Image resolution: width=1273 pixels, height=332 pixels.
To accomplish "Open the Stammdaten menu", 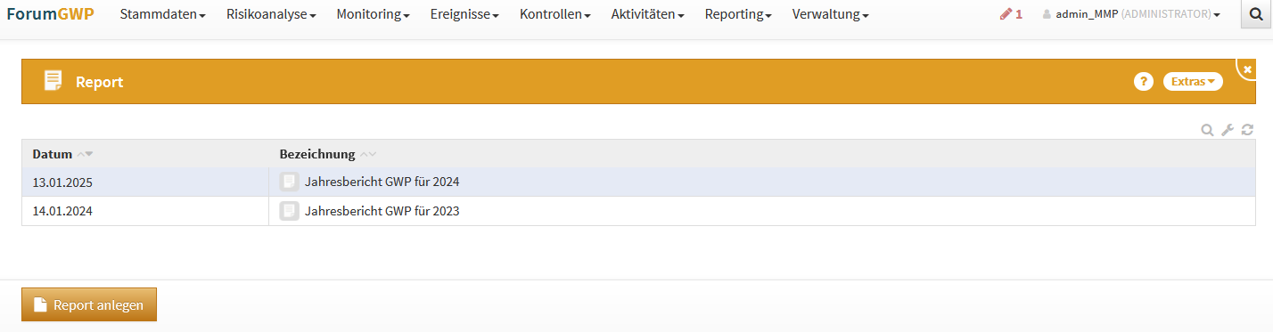I will [x=162, y=14].
